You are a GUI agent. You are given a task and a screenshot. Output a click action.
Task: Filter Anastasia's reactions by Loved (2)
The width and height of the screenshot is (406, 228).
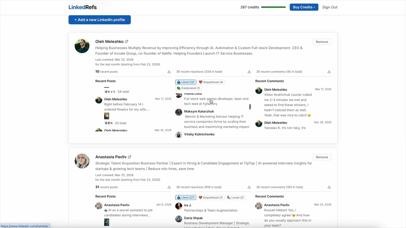tap(235, 197)
